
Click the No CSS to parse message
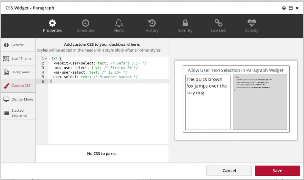[x=102, y=154]
